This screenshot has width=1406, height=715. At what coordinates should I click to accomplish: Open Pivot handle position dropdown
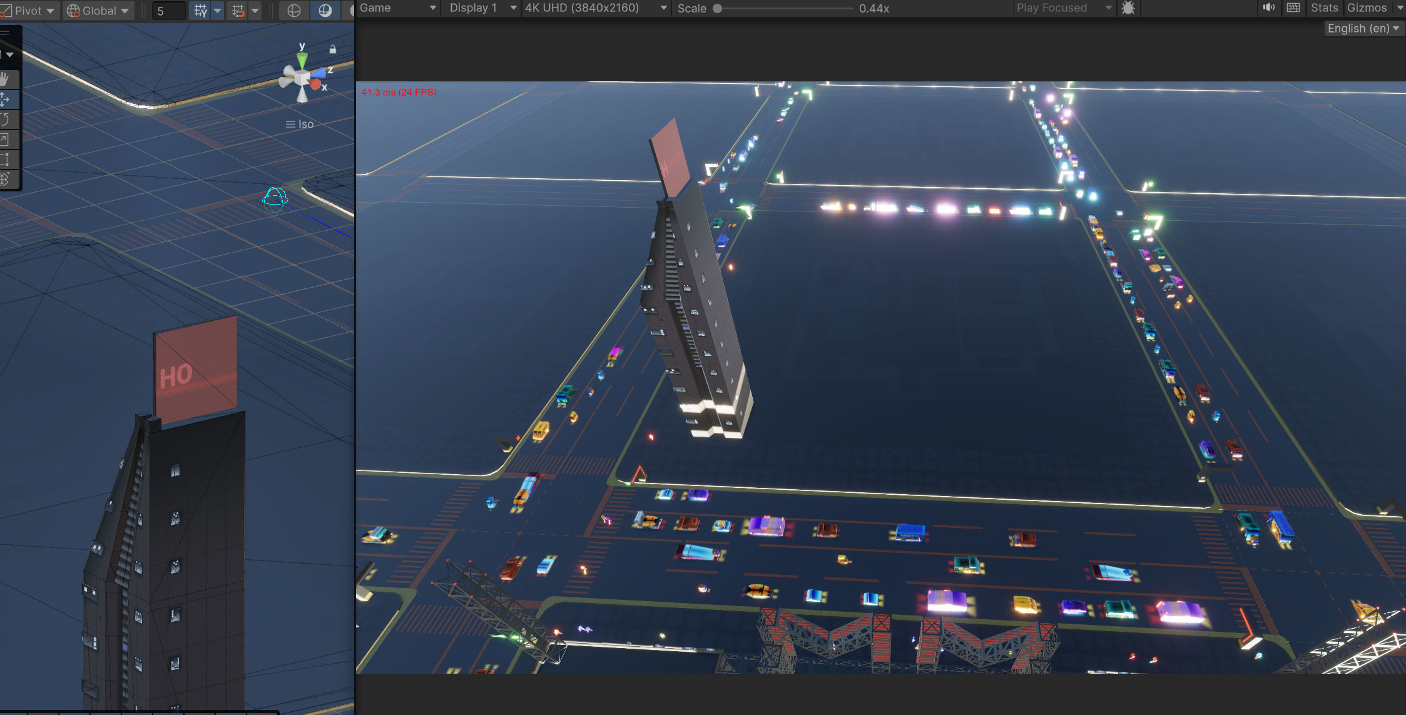click(30, 11)
